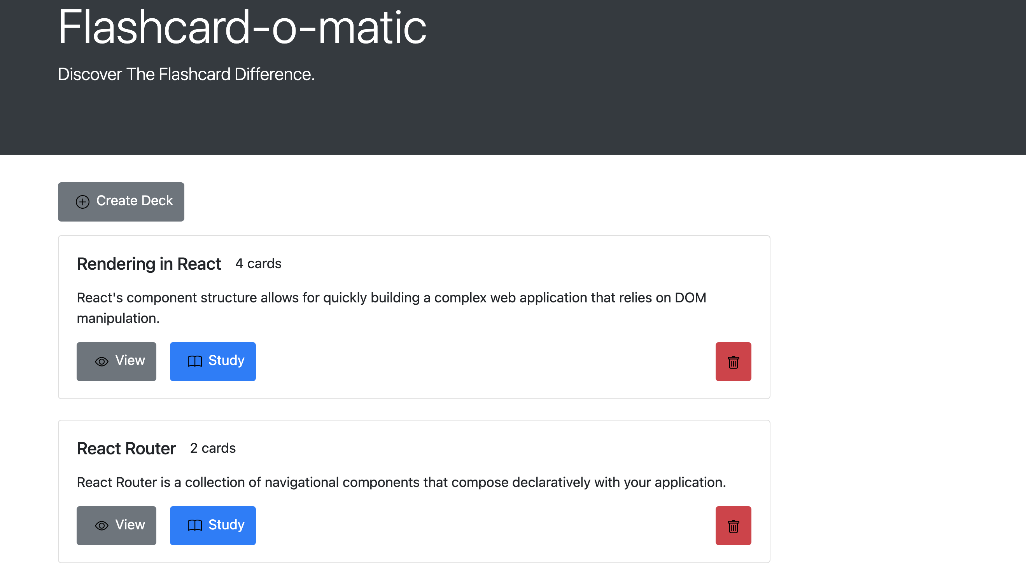Select the Rendering in React deck title
The image size is (1026, 583).
(x=149, y=264)
